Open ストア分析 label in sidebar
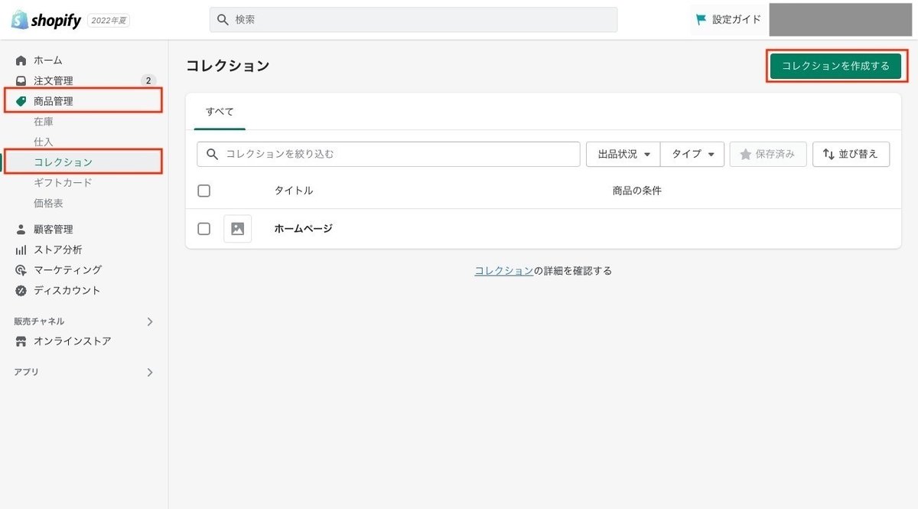This screenshot has height=509, width=918. [58, 250]
